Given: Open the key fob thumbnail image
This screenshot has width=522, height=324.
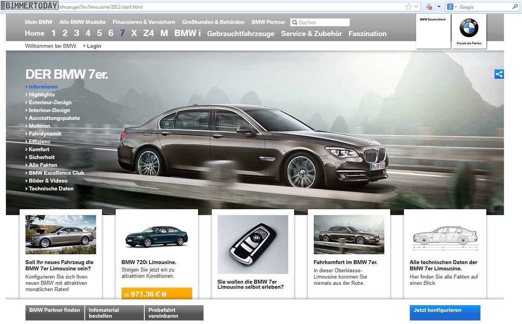Looking at the screenshot, I should 253,244.
